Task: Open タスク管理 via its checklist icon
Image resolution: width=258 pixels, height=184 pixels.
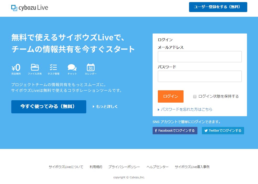Action: (x=53, y=68)
